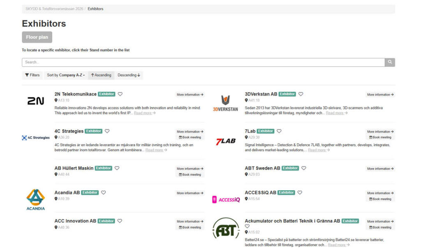The height and width of the screenshot is (252, 421).
Task: Go to SKYDD & Totalförsvarsmässan 2026 breadcrumb
Action: coord(54,9)
